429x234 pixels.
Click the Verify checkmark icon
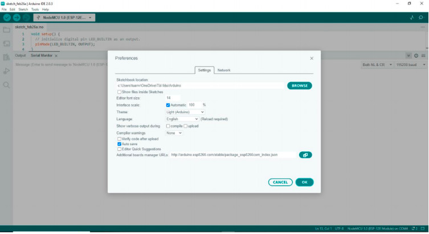[7, 18]
